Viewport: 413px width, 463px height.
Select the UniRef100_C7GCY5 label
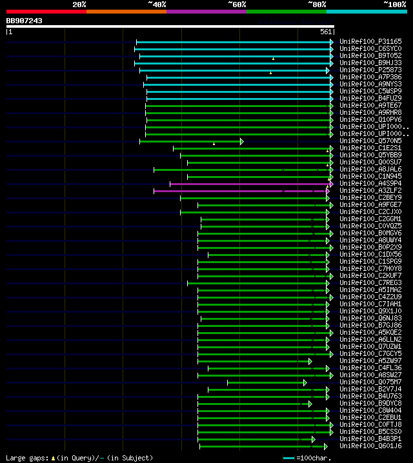coord(370,353)
